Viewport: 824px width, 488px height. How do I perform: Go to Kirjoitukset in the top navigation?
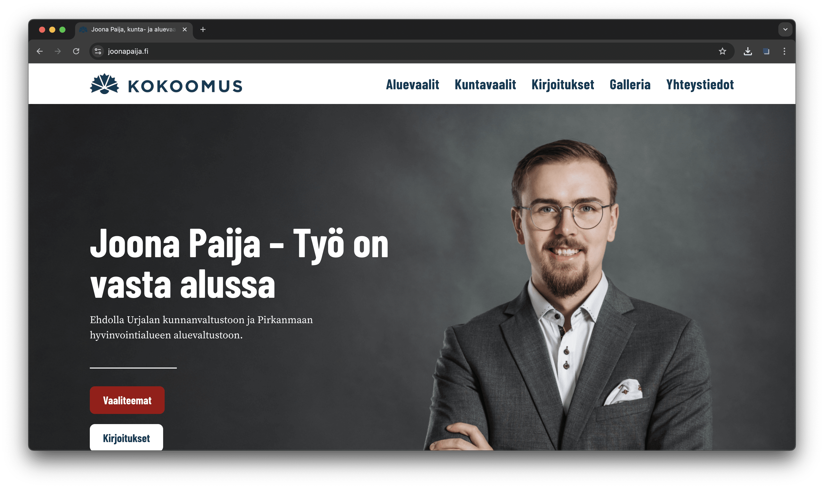pyautogui.click(x=563, y=85)
